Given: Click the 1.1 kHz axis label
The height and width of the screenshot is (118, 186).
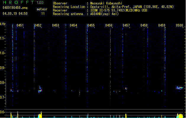Looking at the screenshot, I should pos(2,38).
